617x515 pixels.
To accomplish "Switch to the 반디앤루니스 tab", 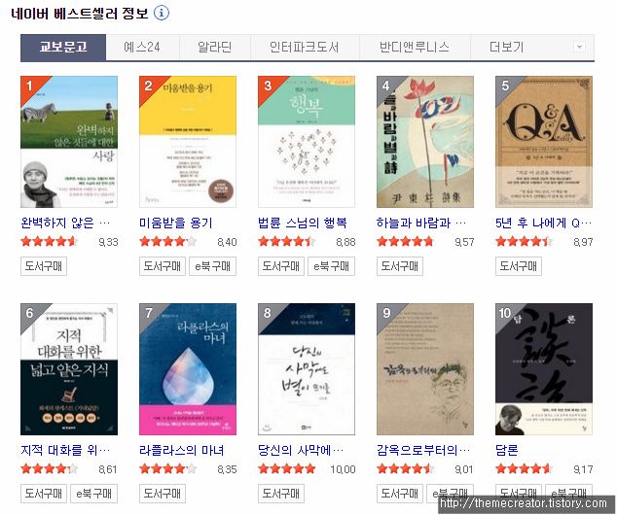I will (415, 48).
